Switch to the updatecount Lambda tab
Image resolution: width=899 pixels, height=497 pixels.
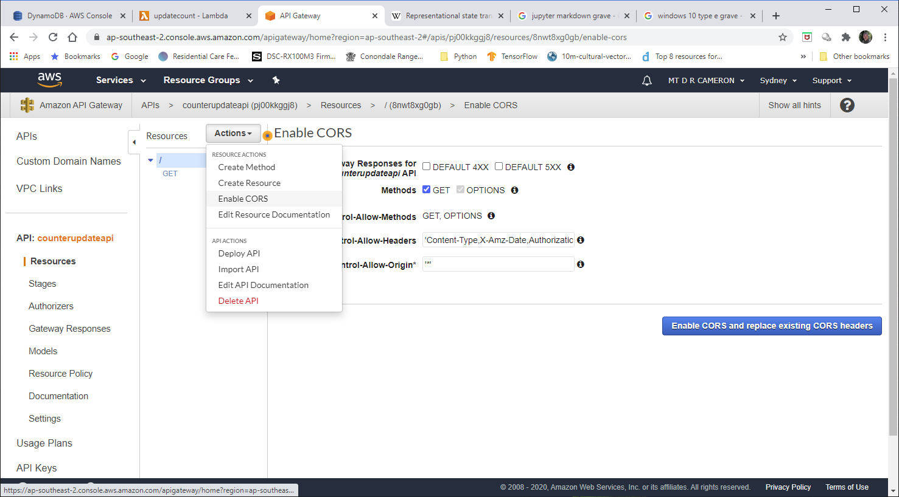[195, 16]
